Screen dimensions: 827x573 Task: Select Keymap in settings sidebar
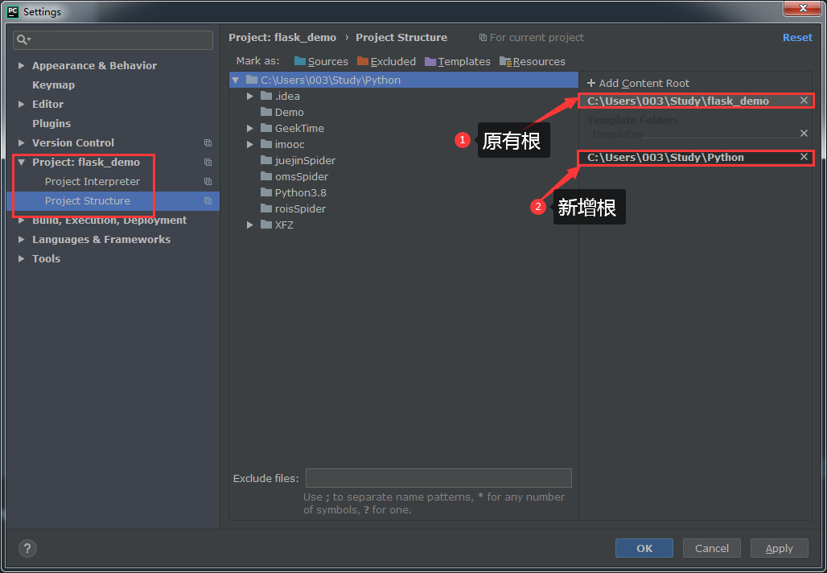53,85
